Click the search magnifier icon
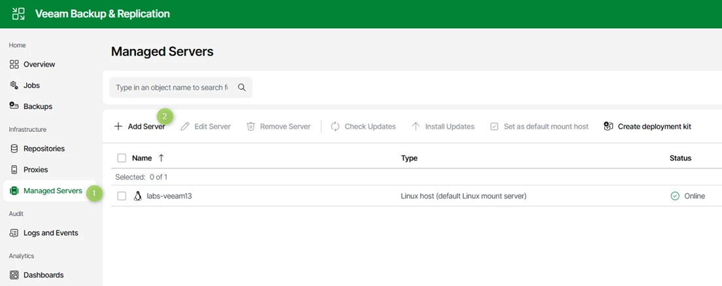This screenshot has height=286, width=722. pyautogui.click(x=242, y=87)
